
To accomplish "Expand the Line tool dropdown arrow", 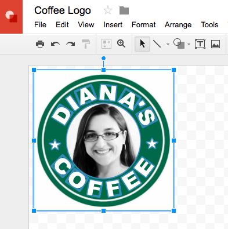I will tap(168, 44).
